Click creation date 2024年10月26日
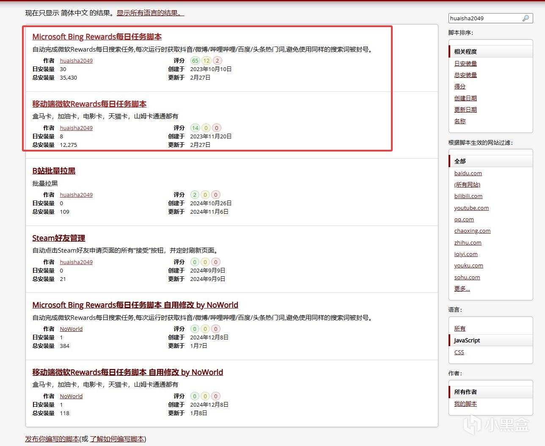The image size is (545, 446). pyautogui.click(x=211, y=203)
